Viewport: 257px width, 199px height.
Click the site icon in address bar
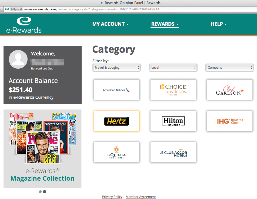tap(7, 9)
